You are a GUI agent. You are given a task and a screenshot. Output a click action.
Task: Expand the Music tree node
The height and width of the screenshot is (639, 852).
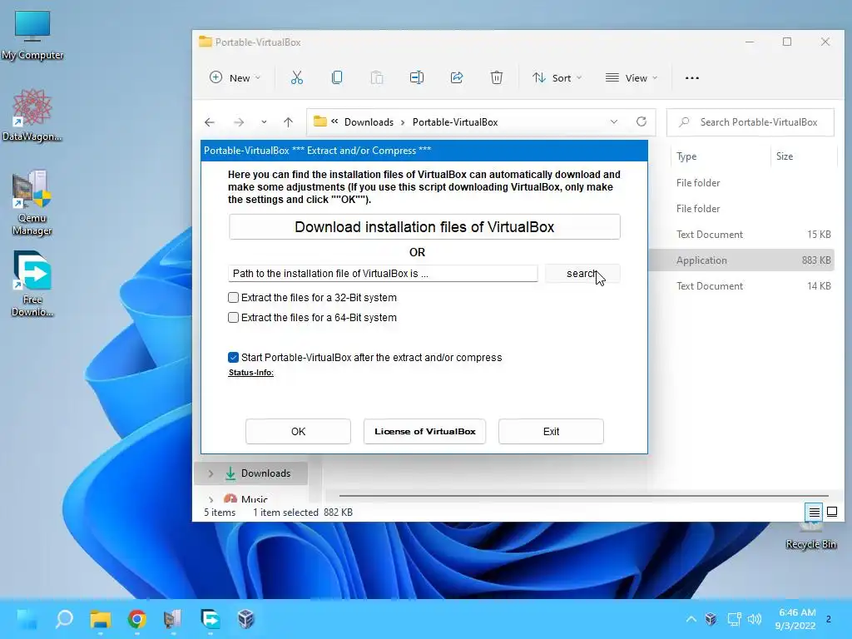pos(211,498)
